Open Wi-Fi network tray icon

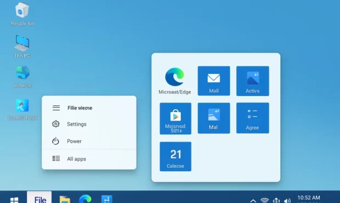pos(264,200)
